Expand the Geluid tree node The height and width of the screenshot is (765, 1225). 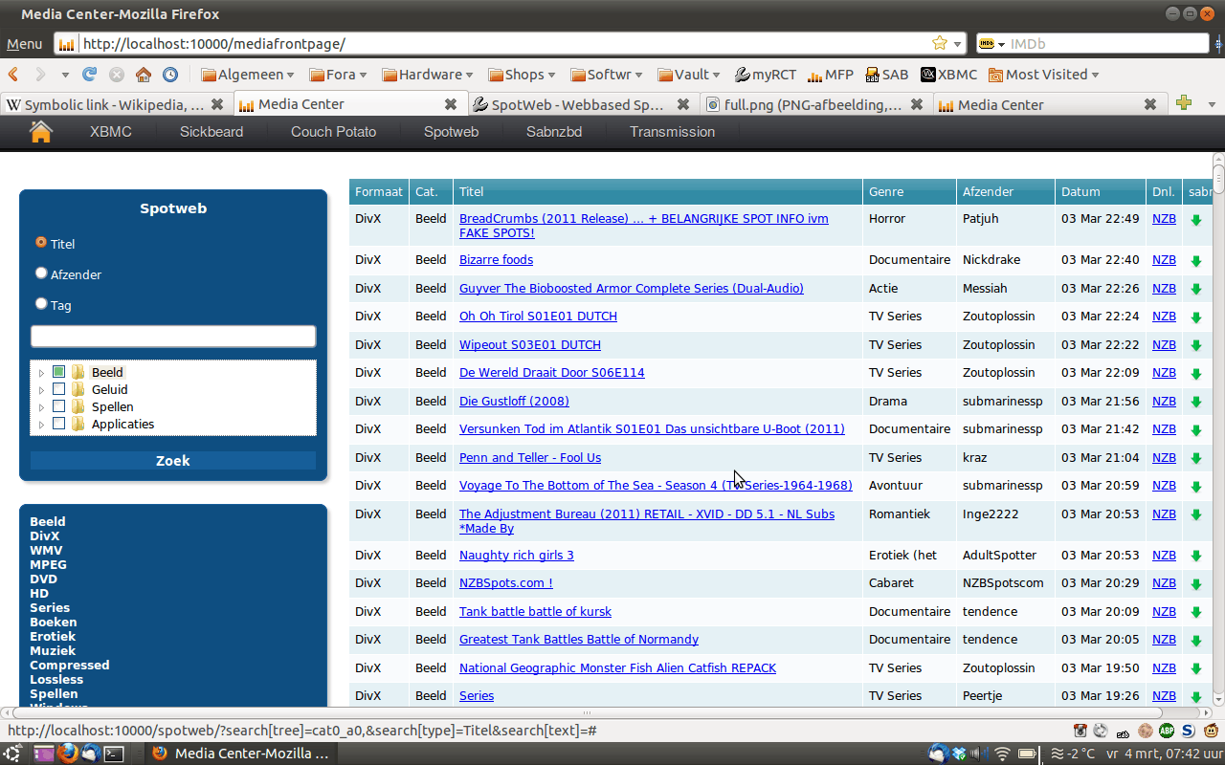pos(41,390)
